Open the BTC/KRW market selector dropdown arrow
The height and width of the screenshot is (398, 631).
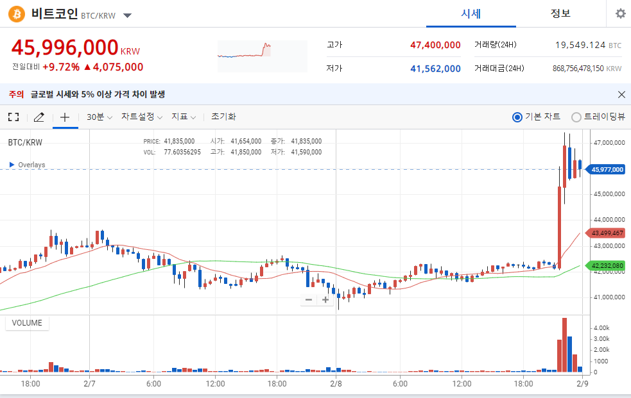127,15
